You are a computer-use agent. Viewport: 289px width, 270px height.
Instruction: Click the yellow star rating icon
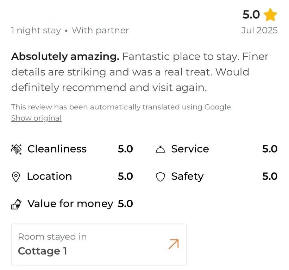(270, 15)
